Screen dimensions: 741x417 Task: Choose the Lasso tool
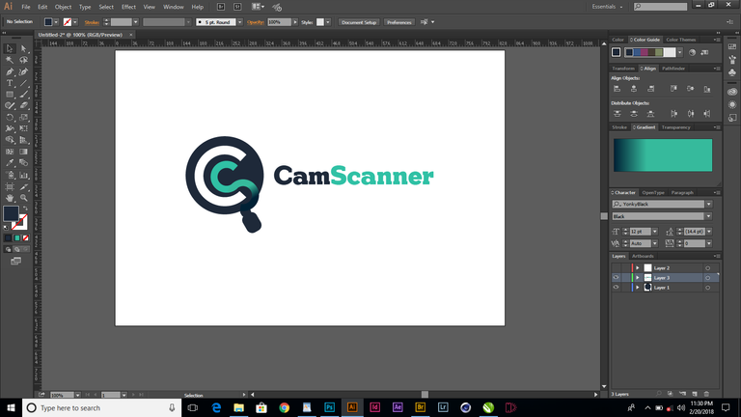[x=23, y=60]
